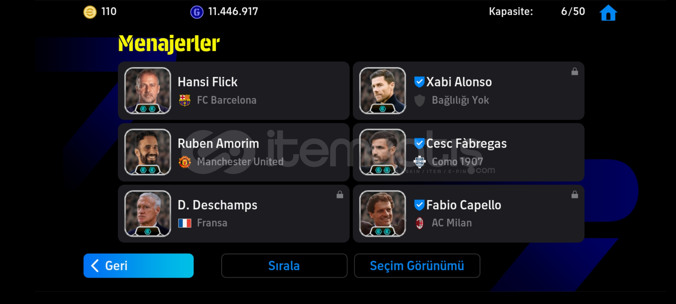Tap the blue home icon

[x=608, y=13]
